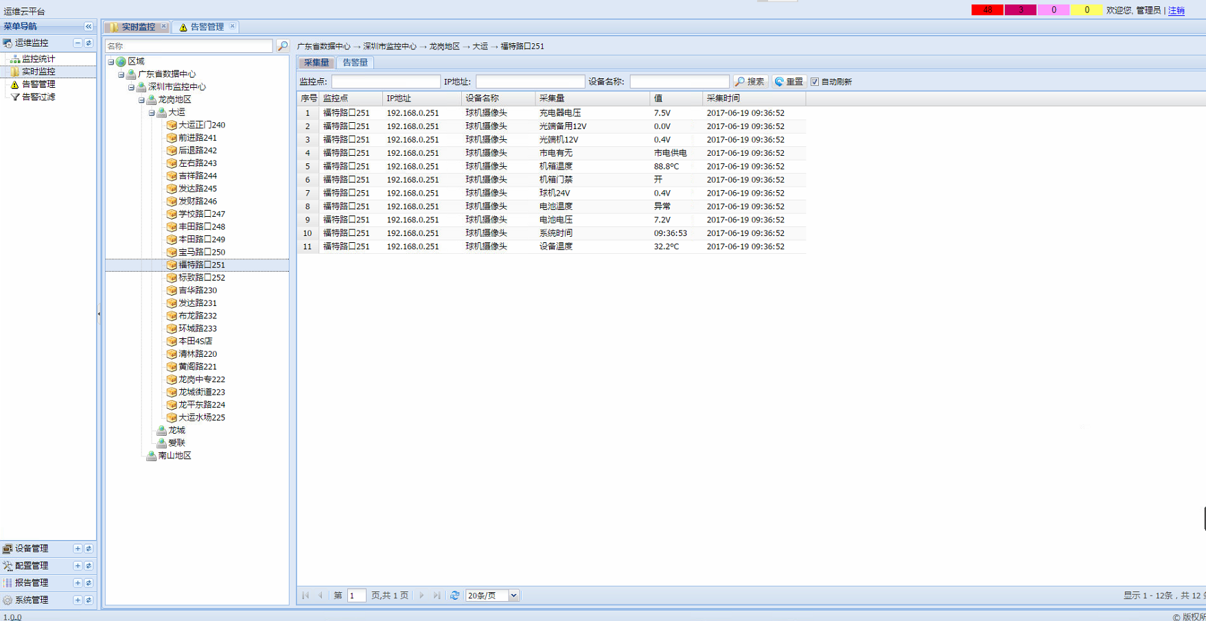
Task: Click the 重置 reset button
Action: (789, 82)
